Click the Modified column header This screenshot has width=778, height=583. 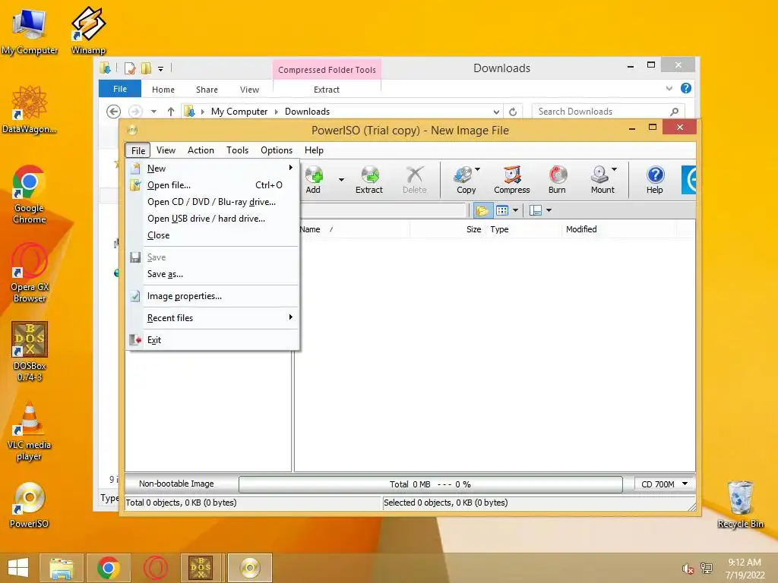click(619, 229)
